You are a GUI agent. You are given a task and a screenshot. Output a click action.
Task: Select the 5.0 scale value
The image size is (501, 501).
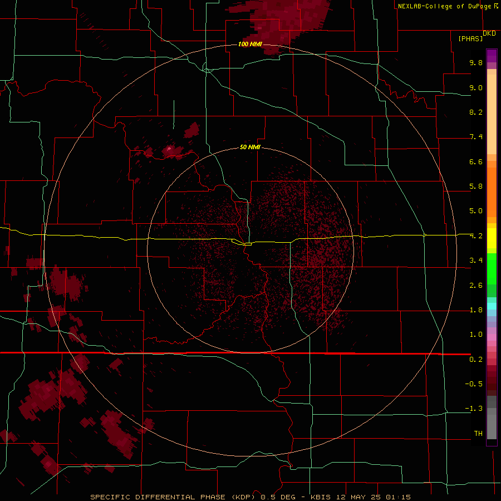pyautogui.click(x=476, y=211)
